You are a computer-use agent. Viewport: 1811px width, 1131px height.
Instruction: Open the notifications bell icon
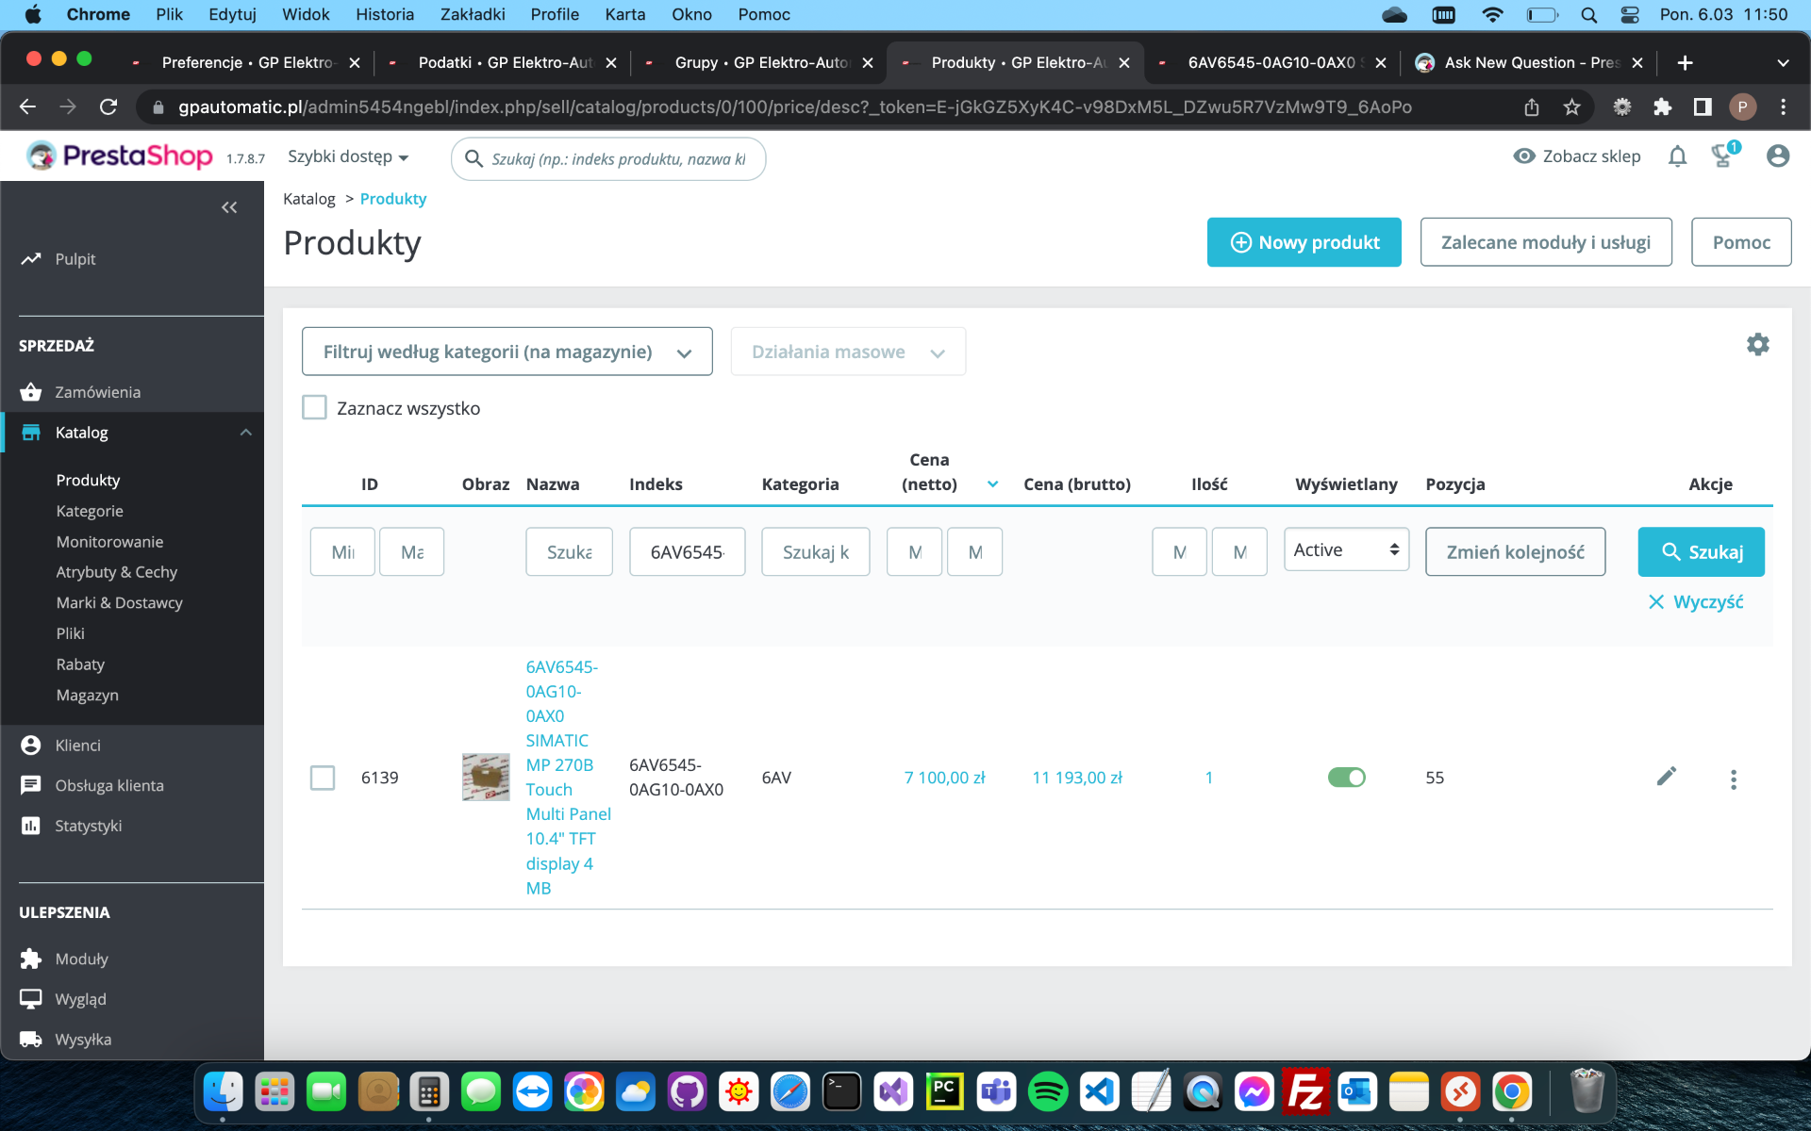[x=1677, y=156]
